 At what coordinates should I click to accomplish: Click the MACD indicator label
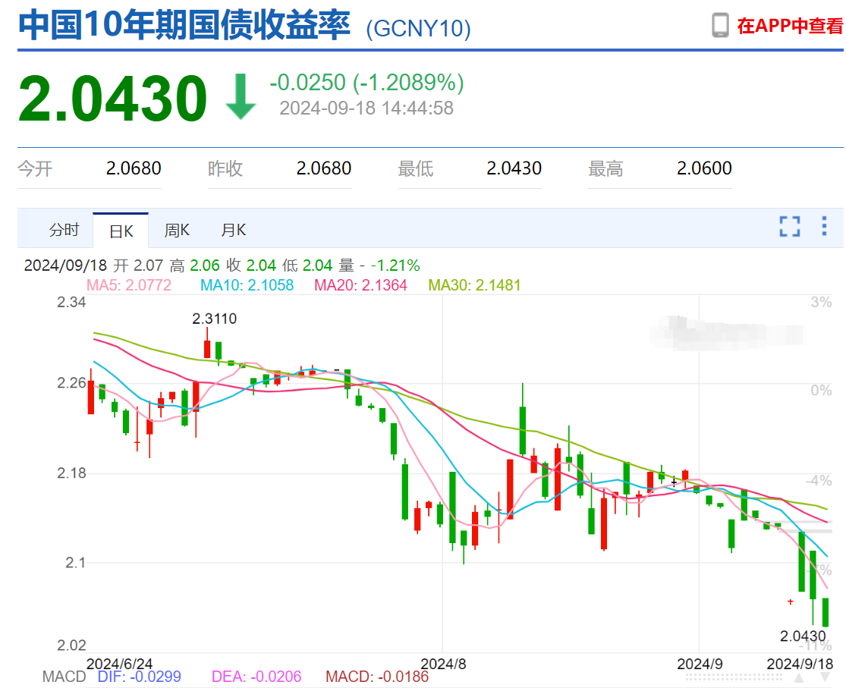click(x=64, y=677)
